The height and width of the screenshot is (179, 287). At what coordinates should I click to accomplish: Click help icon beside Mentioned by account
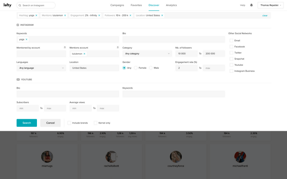click(65, 47)
